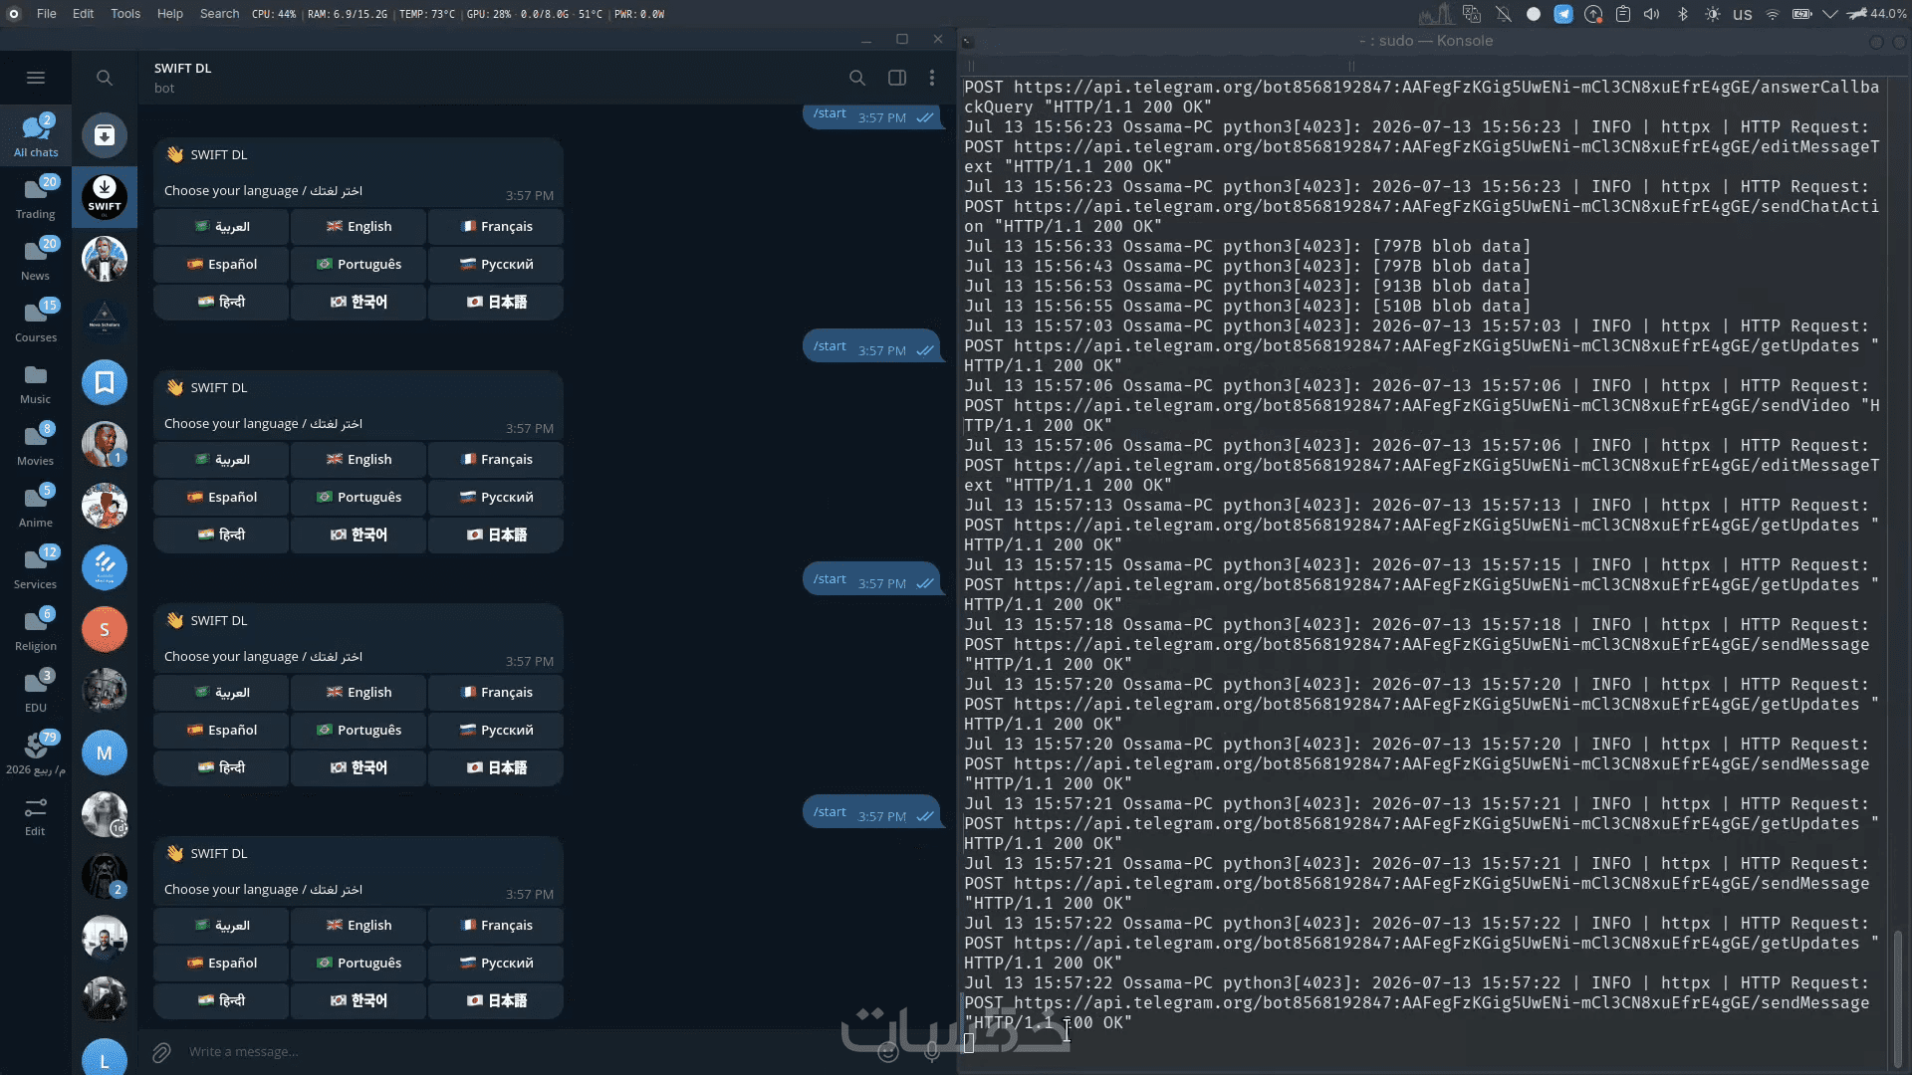Open Bluetooth settings in the tray
Viewport: 1912px width, 1075px height.
point(1683,14)
